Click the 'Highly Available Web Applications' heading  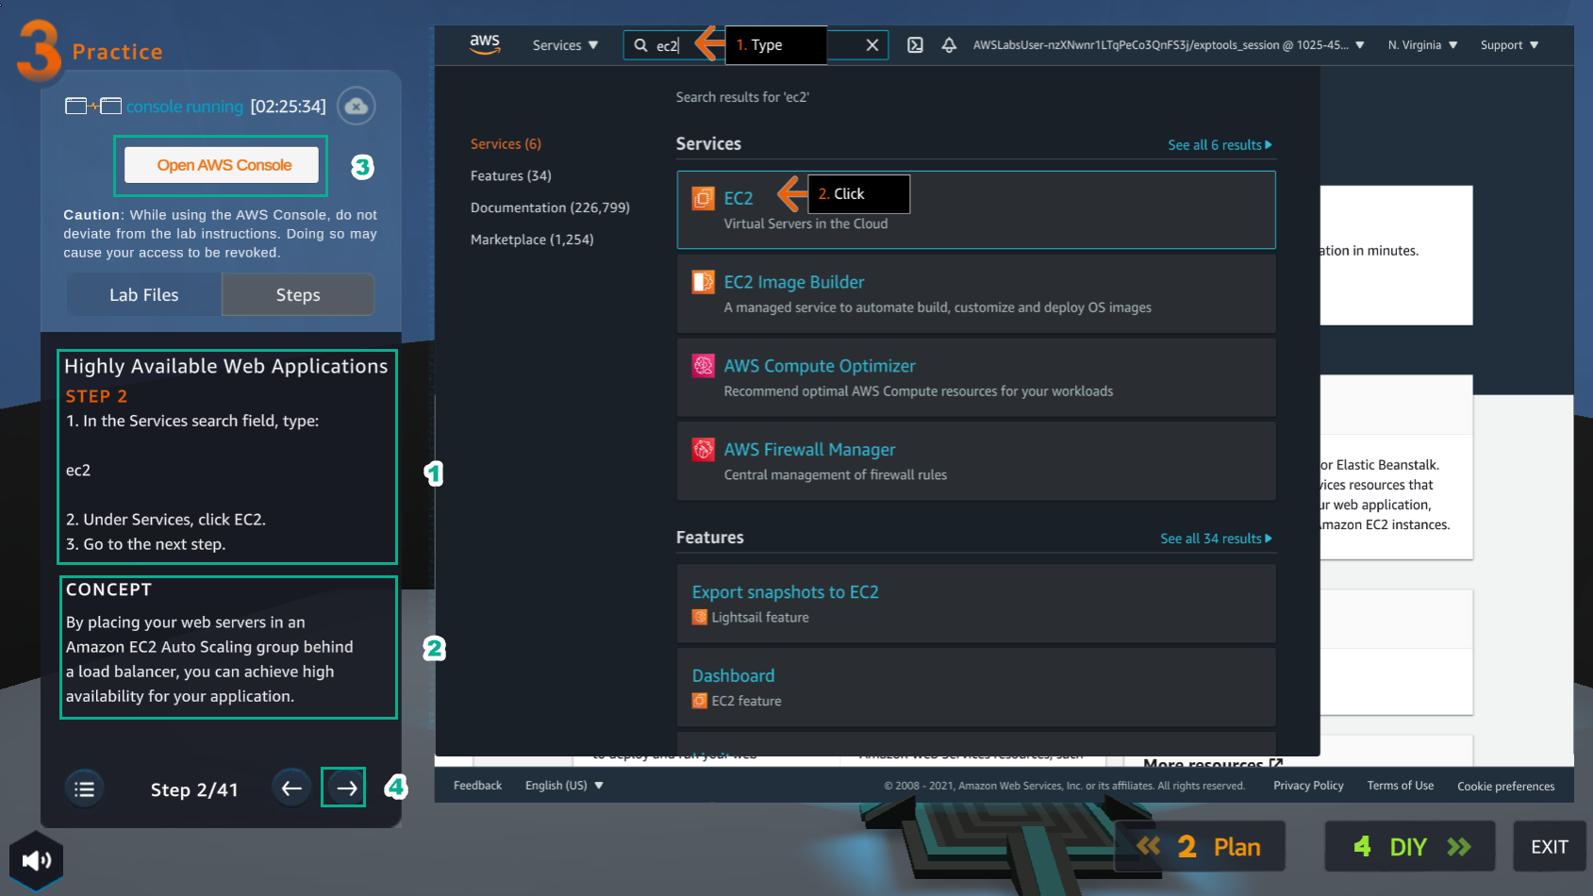coord(226,366)
